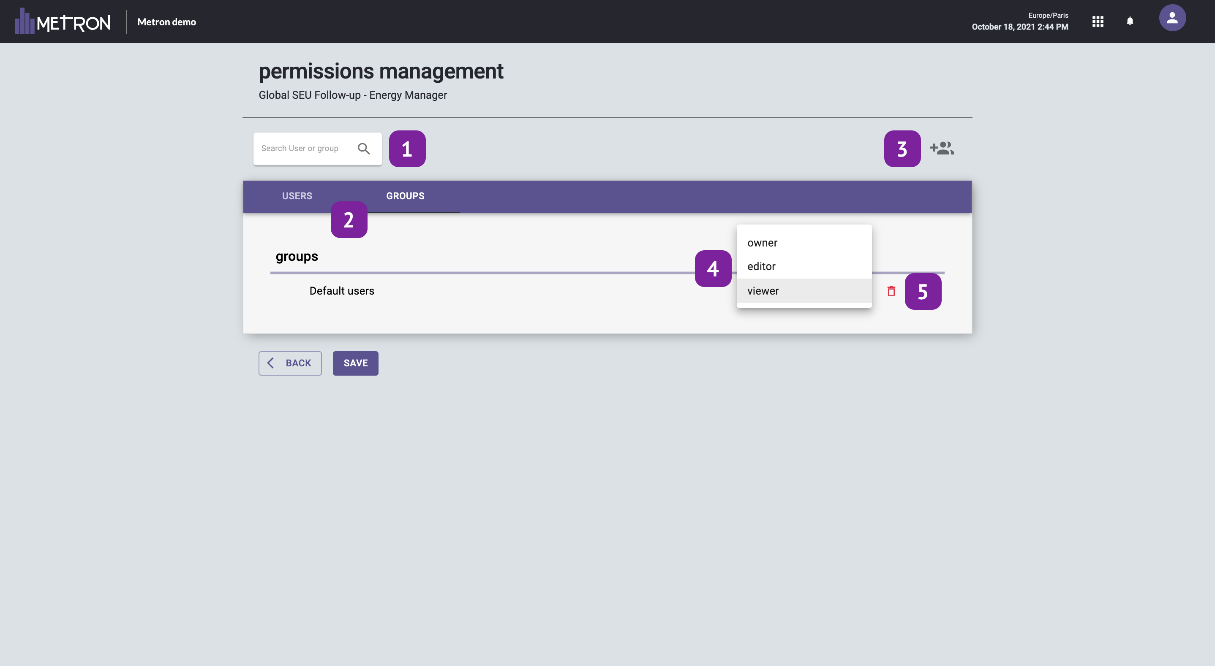Switch to the USERS tab

click(297, 196)
